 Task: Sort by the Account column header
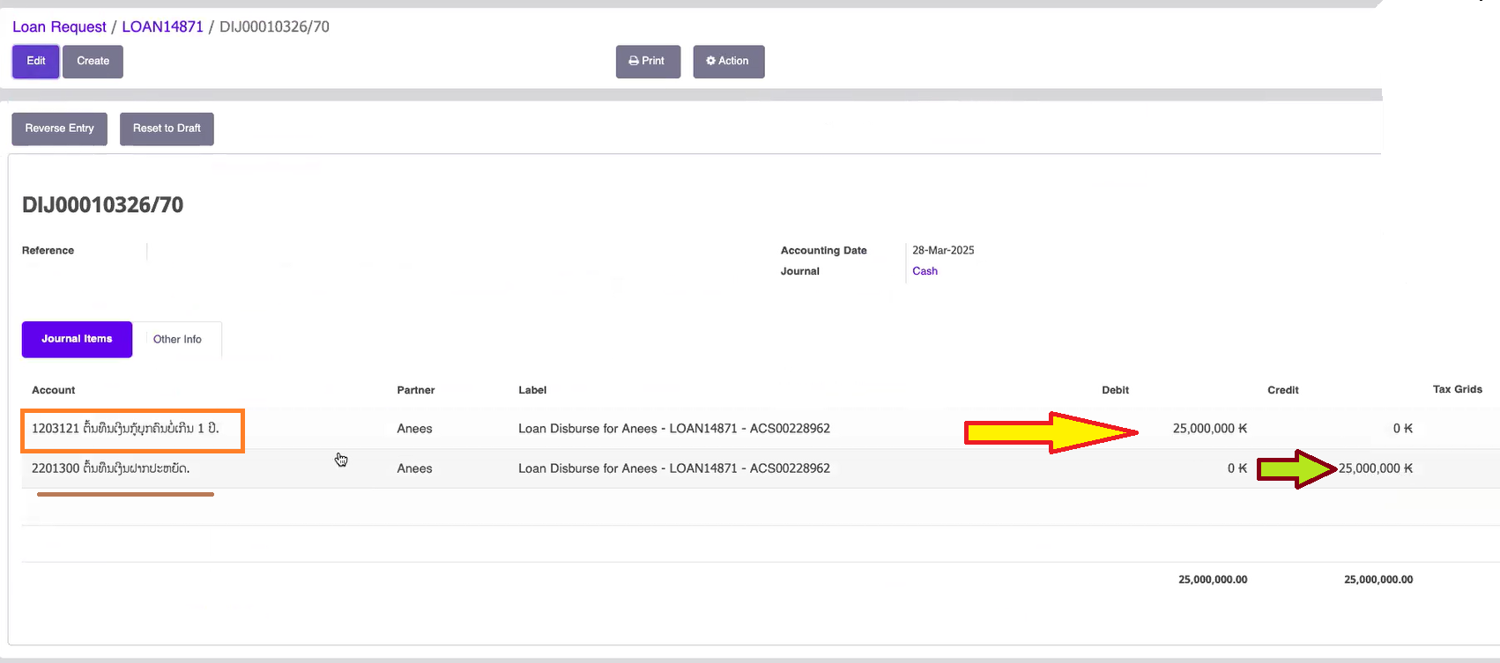click(54, 390)
